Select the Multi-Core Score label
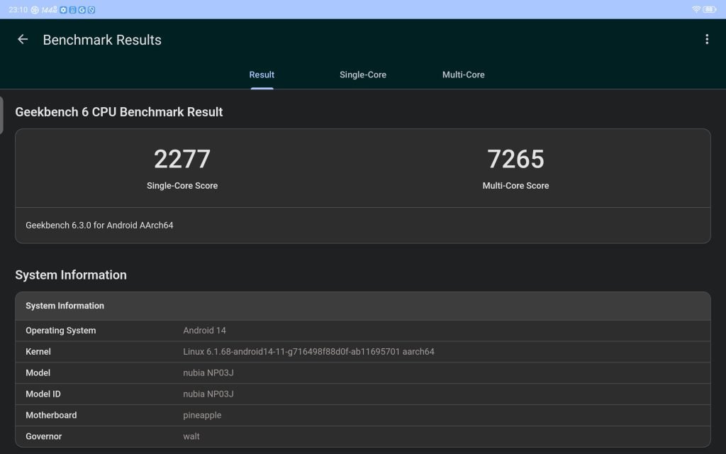 tap(515, 186)
